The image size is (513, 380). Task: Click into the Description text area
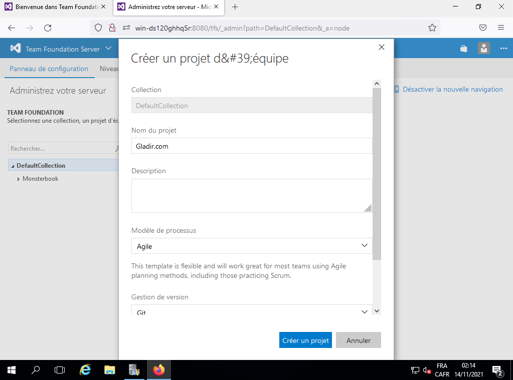[x=251, y=196]
